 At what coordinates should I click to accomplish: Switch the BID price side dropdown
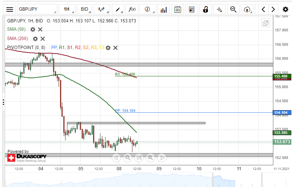tap(84, 9)
